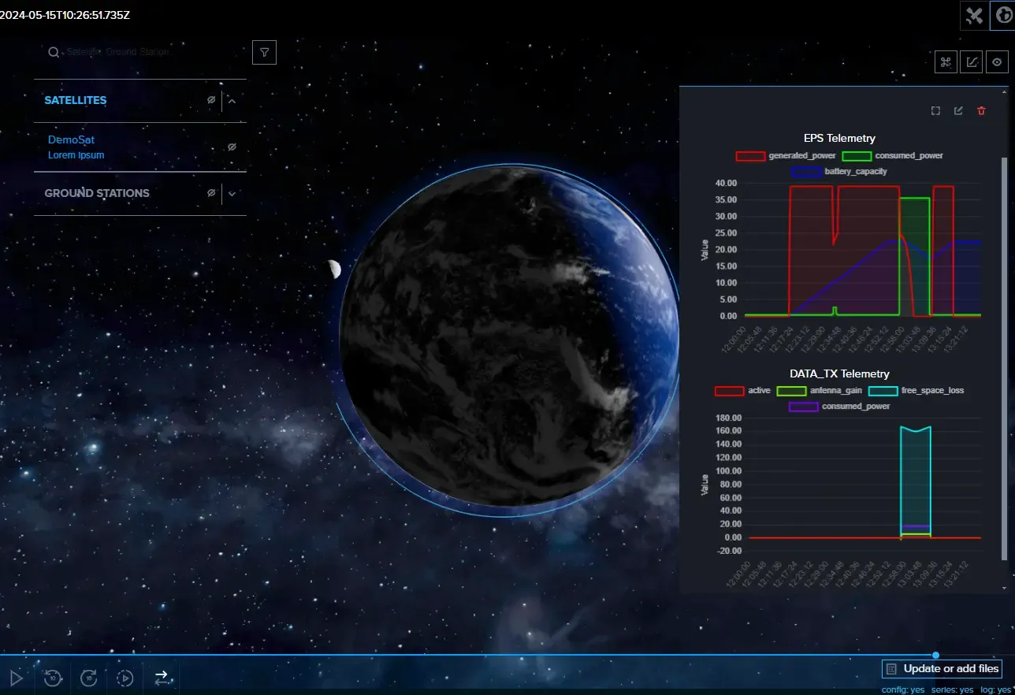Image resolution: width=1015 pixels, height=695 pixels.
Task: Expand the telemetry panel to fullscreen
Action: pos(935,110)
